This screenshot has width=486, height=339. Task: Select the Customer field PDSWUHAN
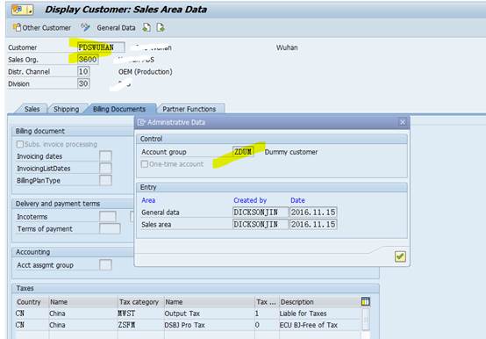point(101,47)
